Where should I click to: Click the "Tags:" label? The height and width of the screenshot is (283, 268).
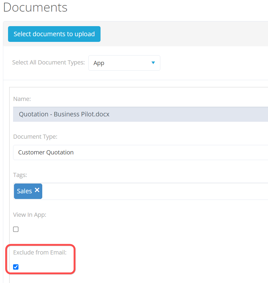20,175
